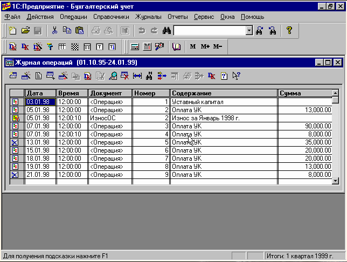Click the binoculars Find icon left of search box

(x=166, y=31)
